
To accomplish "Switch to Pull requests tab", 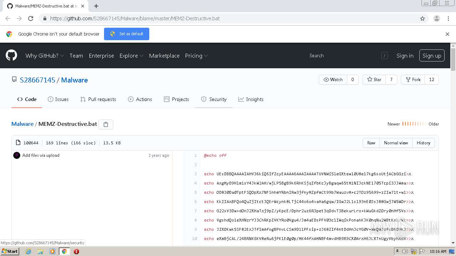I will click(x=98, y=99).
